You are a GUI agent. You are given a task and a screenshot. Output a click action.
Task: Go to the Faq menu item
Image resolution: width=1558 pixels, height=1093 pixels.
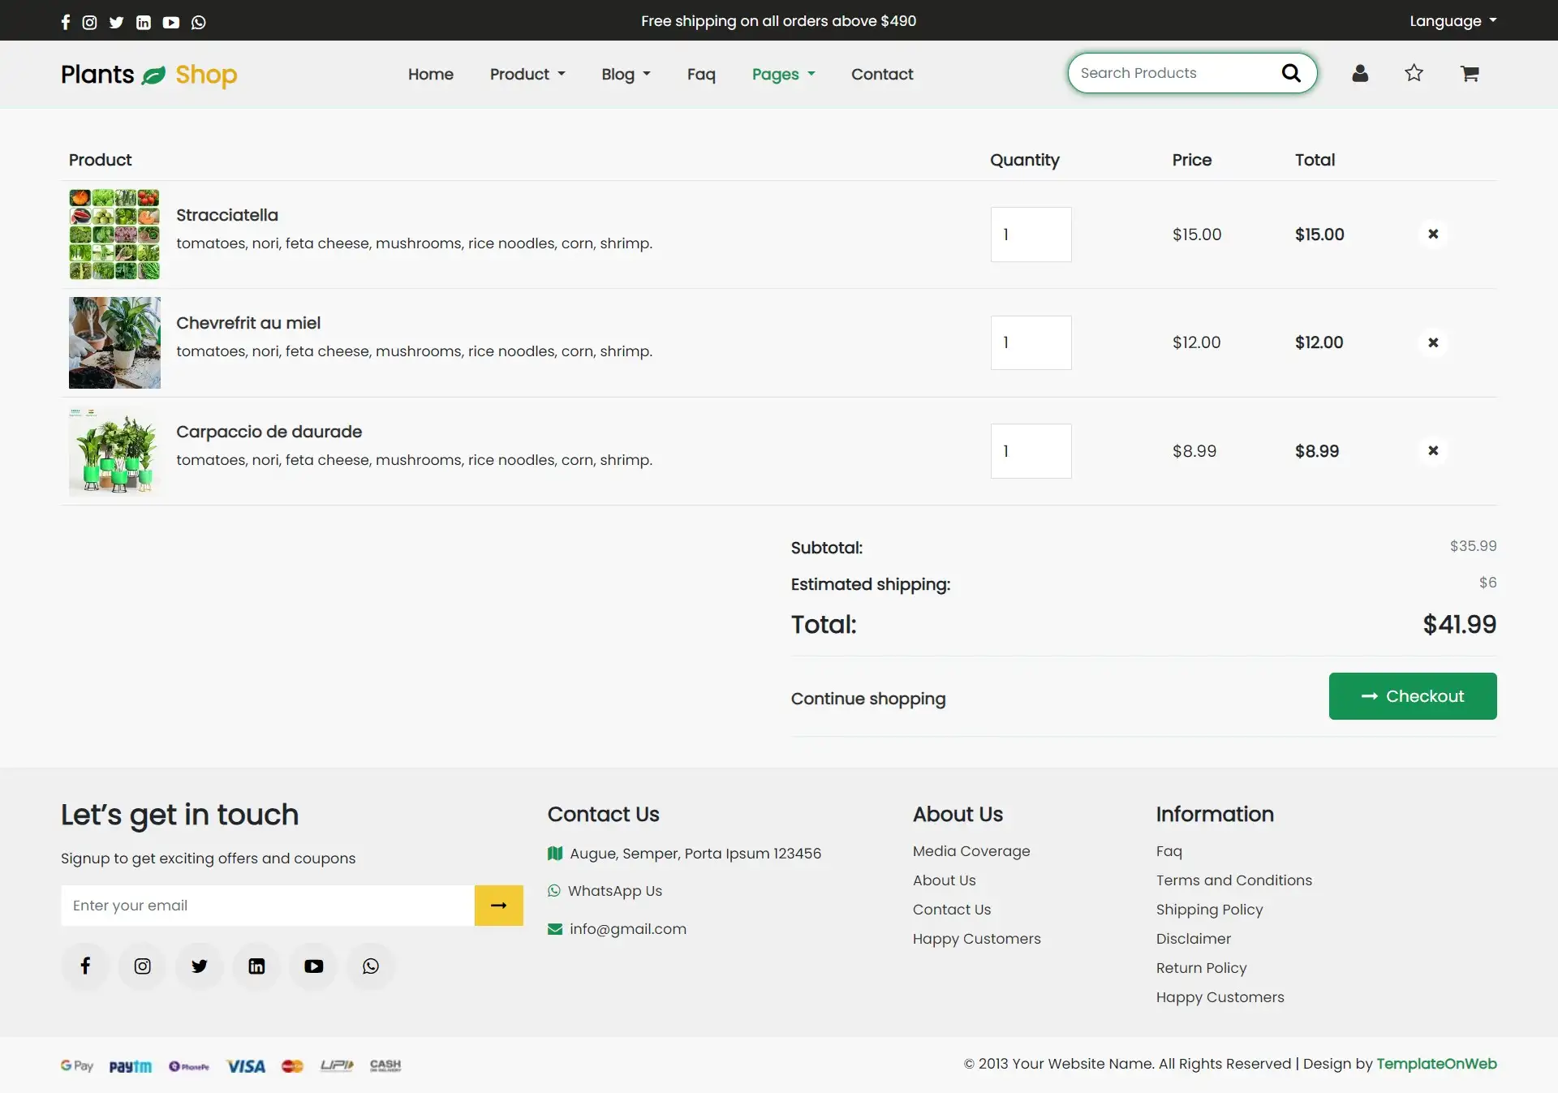tap(701, 75)
